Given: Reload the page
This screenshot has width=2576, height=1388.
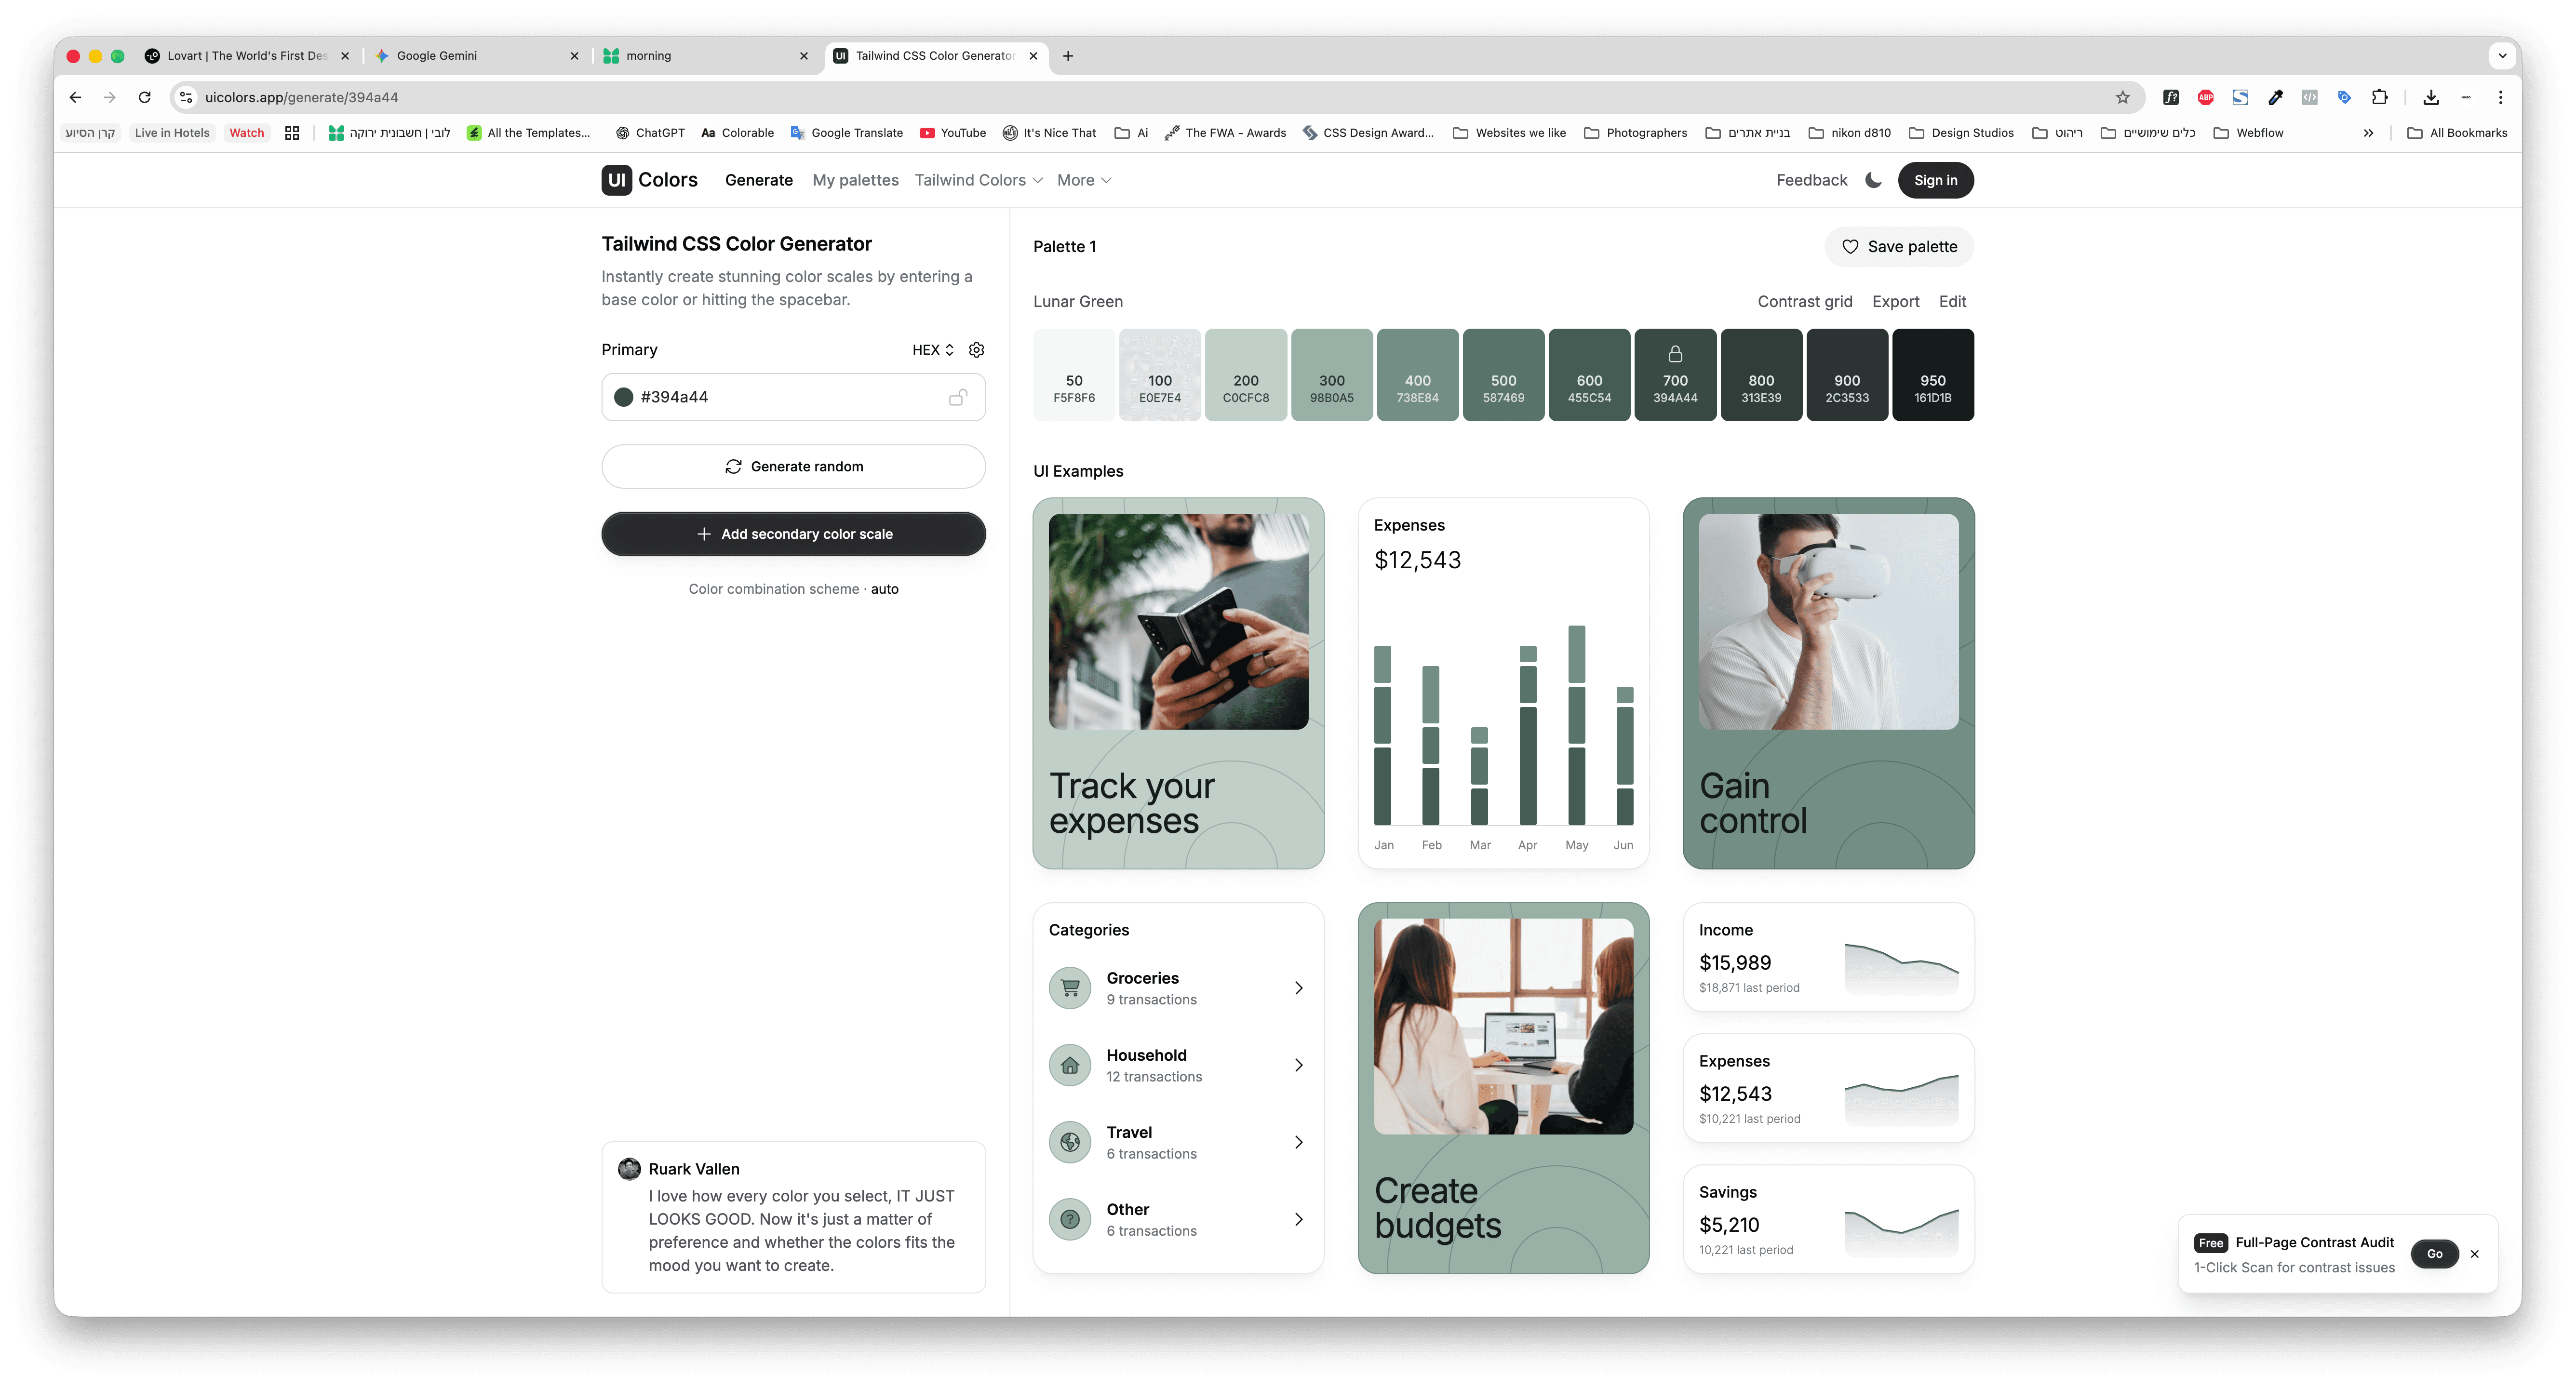Looking at the screenshot, I should [x=145, y=97].
